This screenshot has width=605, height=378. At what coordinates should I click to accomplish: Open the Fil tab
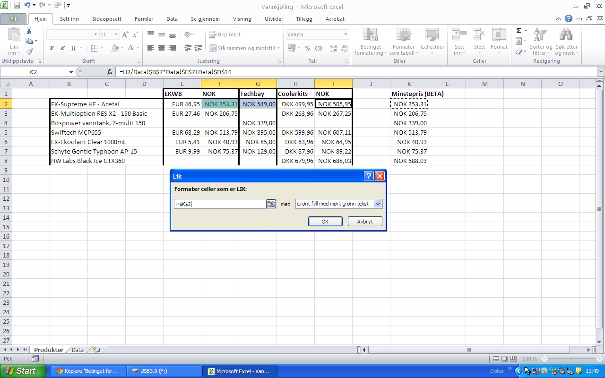13,19
